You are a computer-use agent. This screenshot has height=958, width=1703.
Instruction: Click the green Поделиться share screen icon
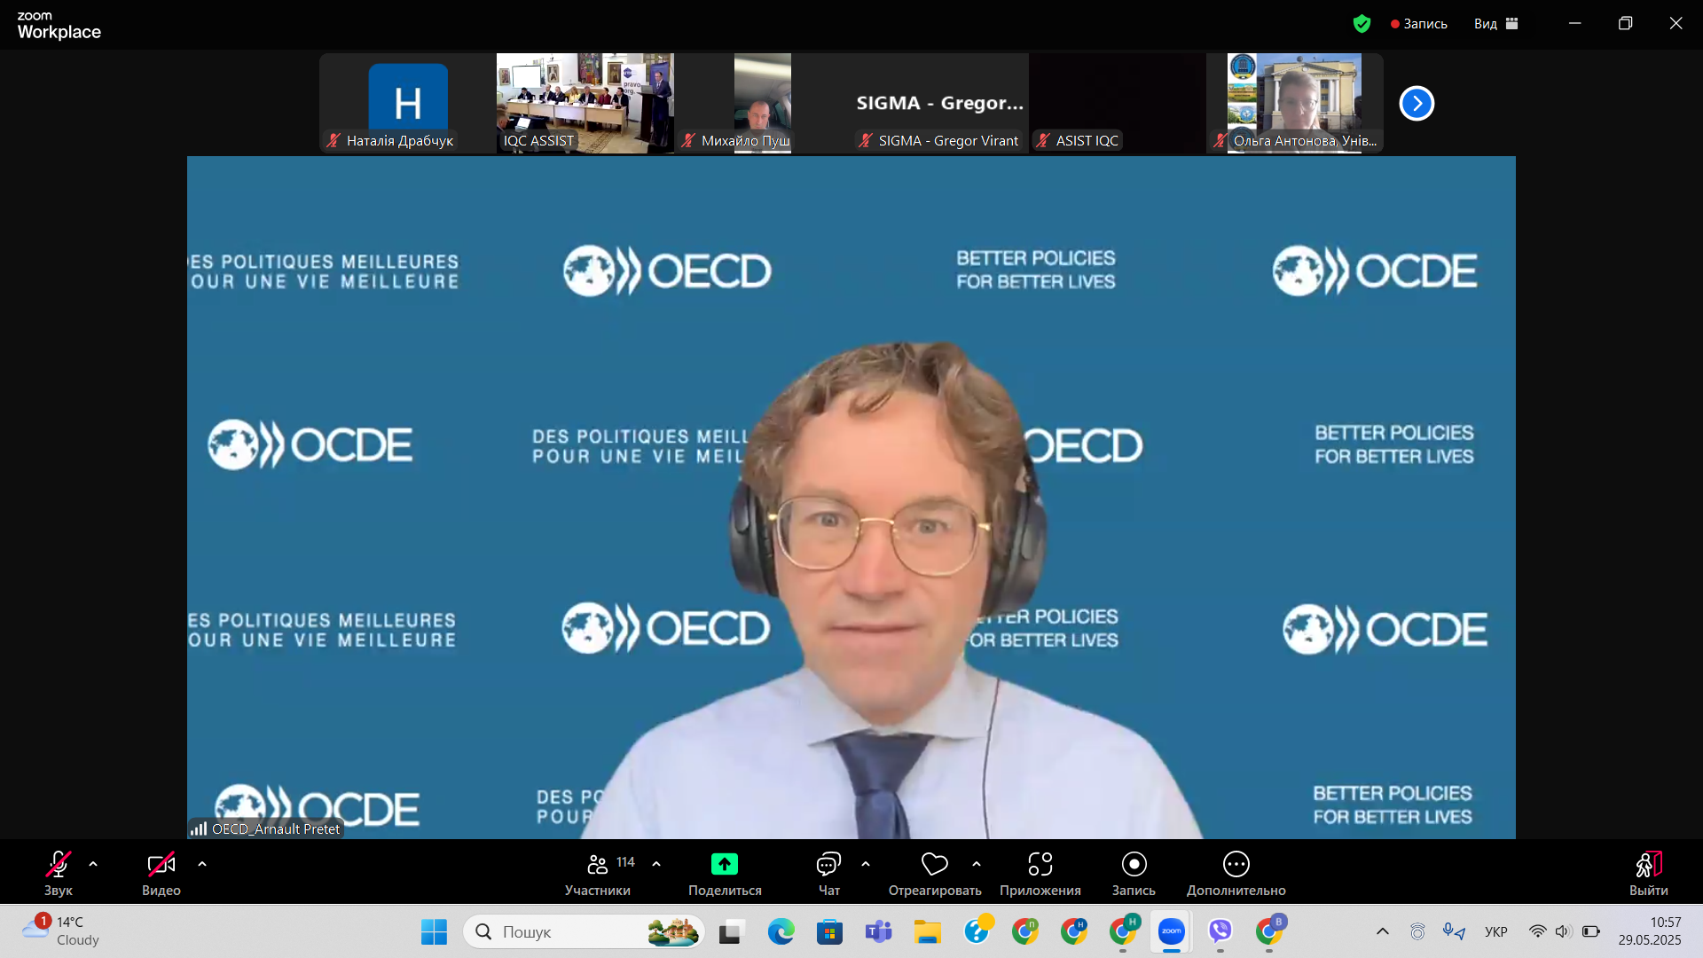[x=725, y=864]
